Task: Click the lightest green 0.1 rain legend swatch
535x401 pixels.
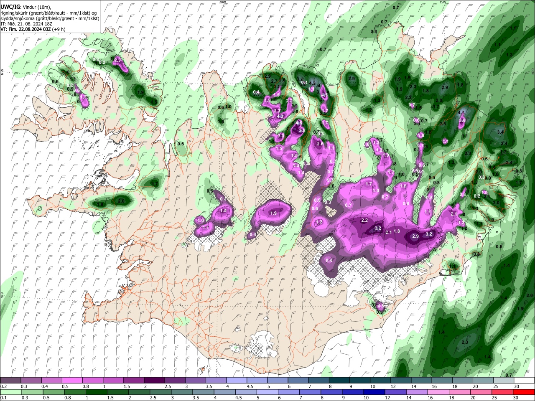Action: [10, 392]
